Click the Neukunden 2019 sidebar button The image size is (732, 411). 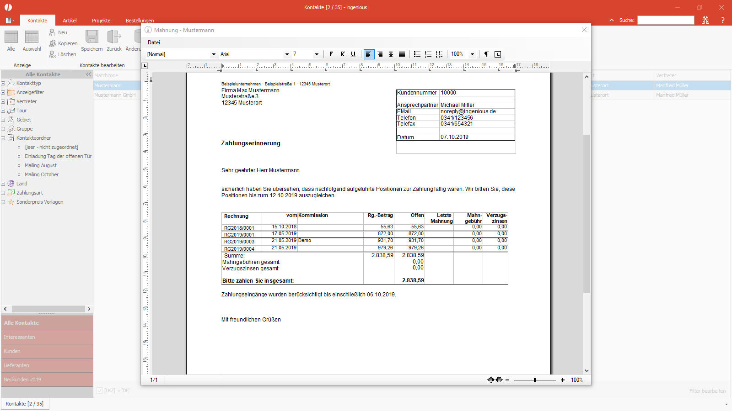tap(47, 379)
